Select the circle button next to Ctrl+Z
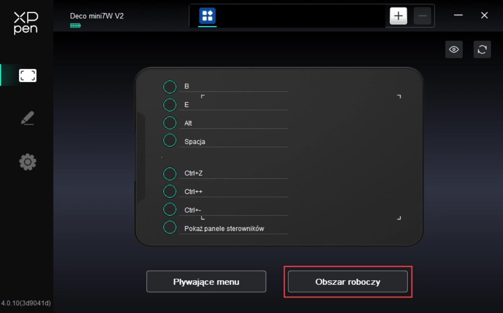The height and width of the screenshot is (313, 503). pyautogui.click(x=169, y=173)
